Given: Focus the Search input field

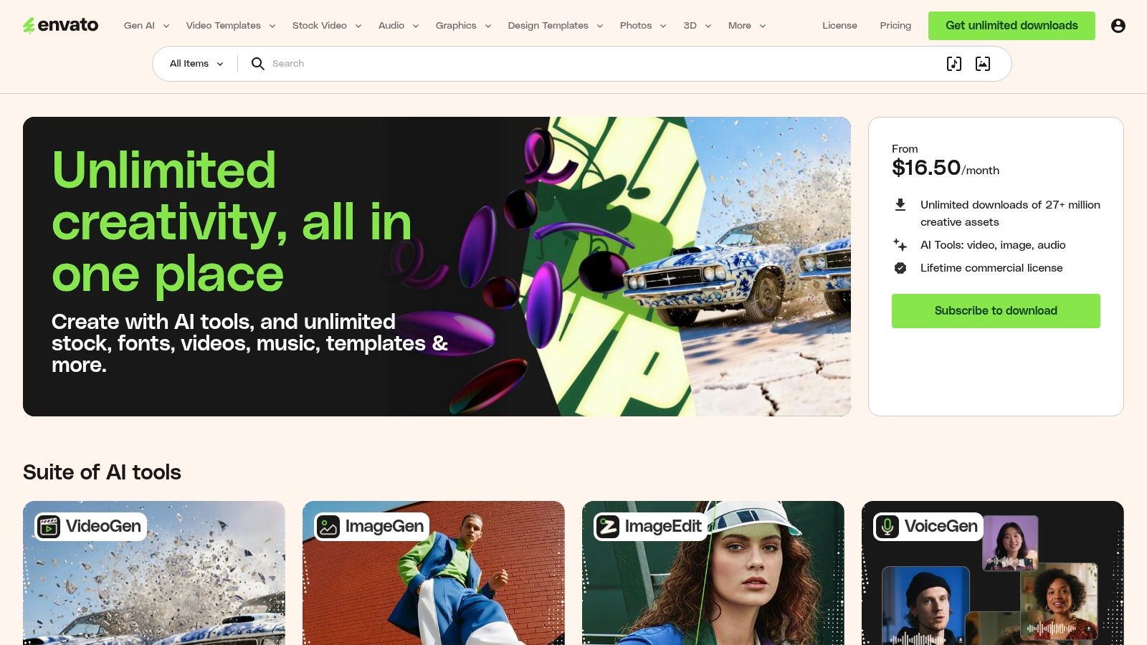Looking at the screenshot, I should tap(602, 64).
